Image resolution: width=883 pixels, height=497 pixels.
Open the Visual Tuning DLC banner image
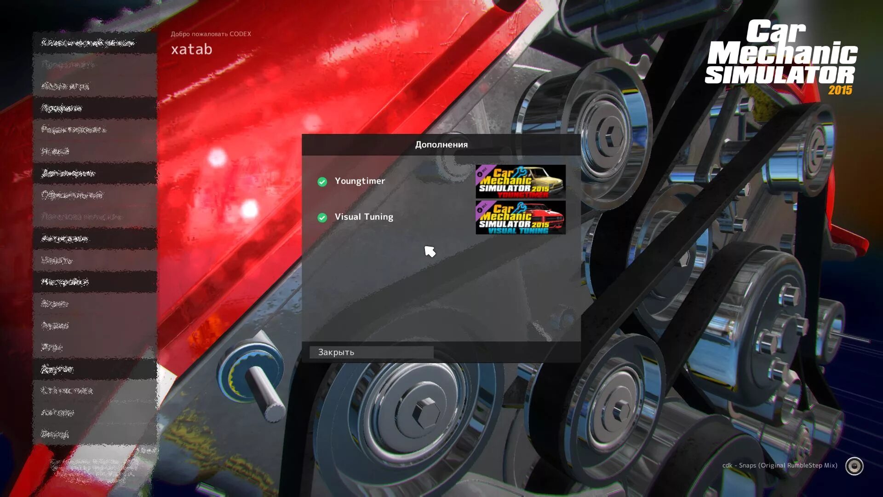tap(520, 218)
